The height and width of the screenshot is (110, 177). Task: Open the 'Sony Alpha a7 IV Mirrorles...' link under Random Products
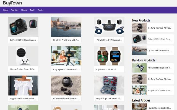tap(160, 90)
